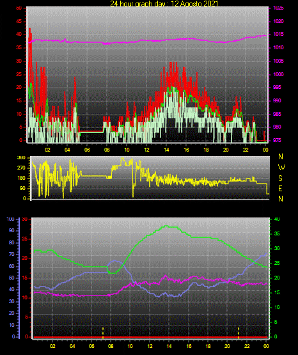298x355 pixels.
Task: Click the green 20 temperature axis label
Action: pos(277,278)
